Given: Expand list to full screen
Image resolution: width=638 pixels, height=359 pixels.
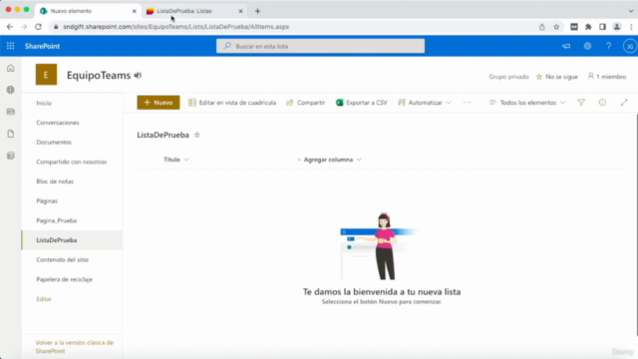Looking at the screenshot, I should (x=624, y=103).
